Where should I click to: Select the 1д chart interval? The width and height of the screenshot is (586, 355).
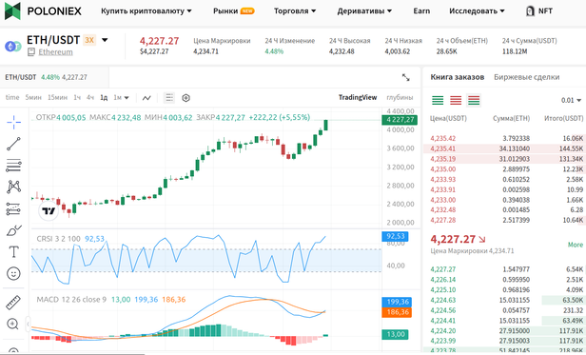(104, 98)
